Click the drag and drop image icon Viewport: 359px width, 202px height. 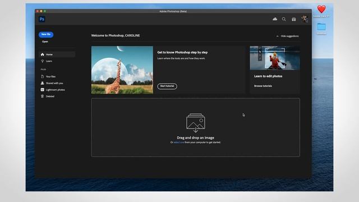point(196,123)
